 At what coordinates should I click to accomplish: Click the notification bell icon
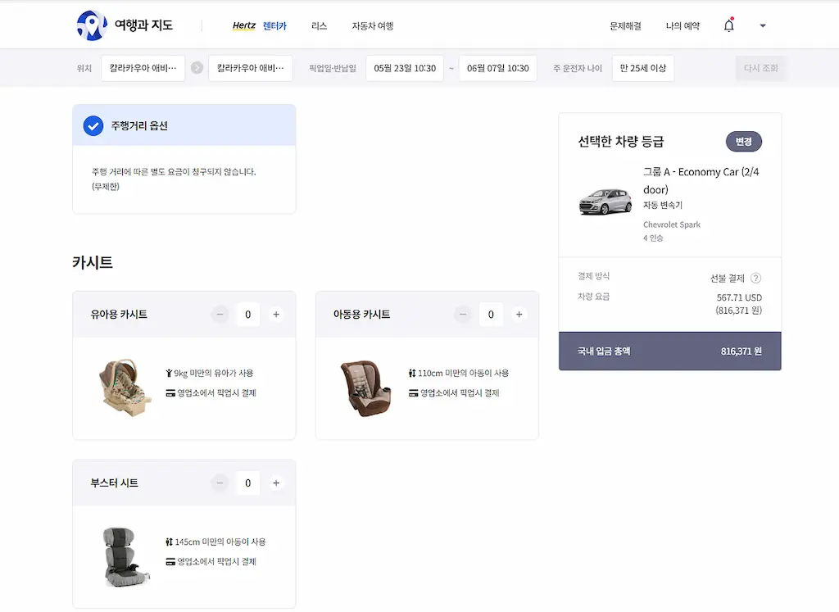click(x=728, y=25)
